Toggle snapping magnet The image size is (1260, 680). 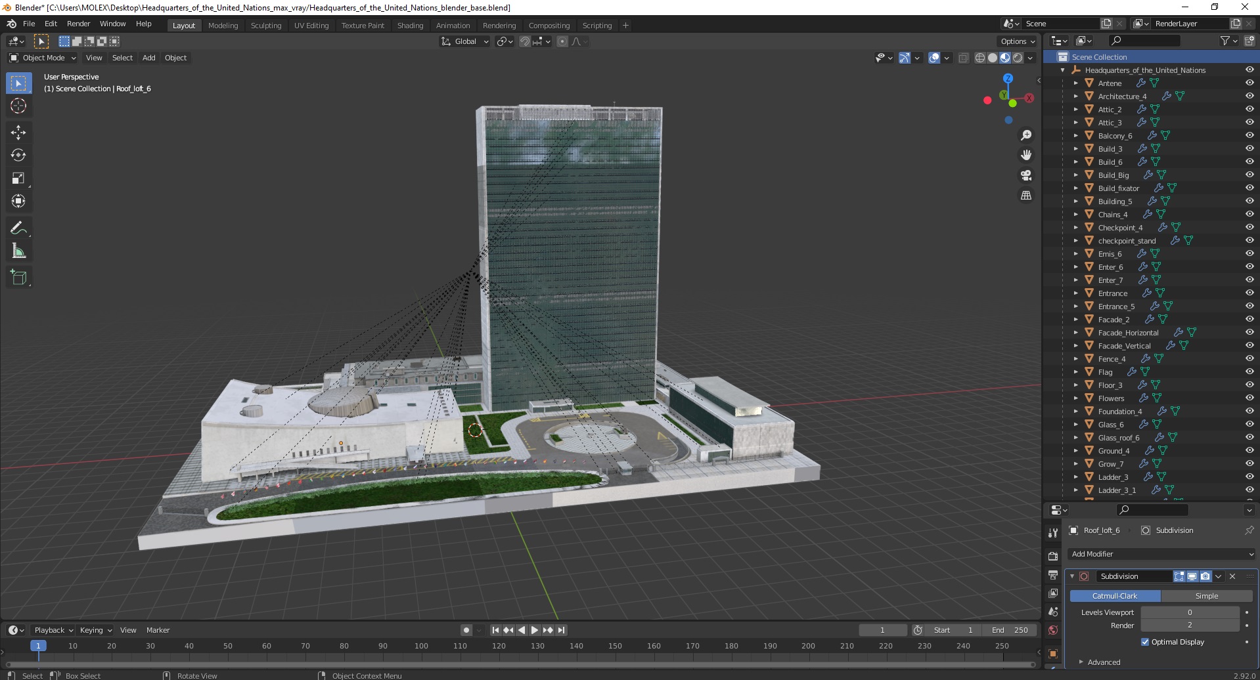pos(524,41)
